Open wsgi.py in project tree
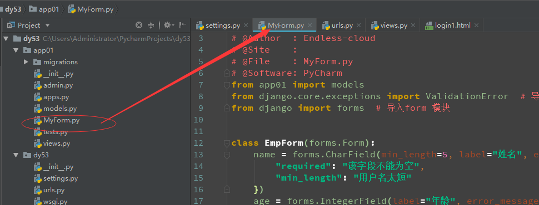This screenshot has height=205, width=539. tap(55, 202)
